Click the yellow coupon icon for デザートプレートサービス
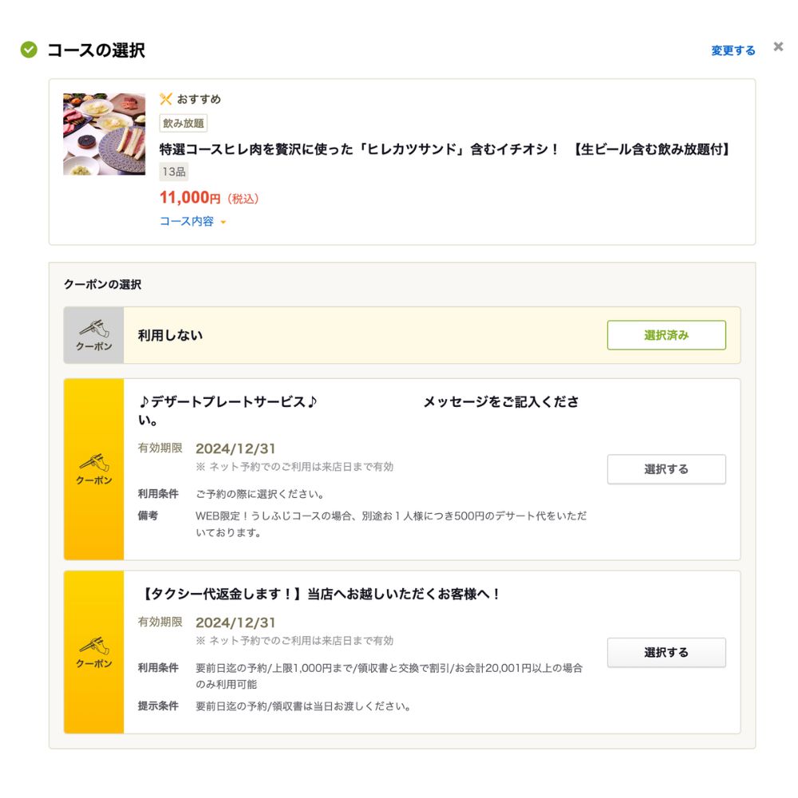Image resolution: width=798 pixels, height=798 pixels. click(94, 469)
